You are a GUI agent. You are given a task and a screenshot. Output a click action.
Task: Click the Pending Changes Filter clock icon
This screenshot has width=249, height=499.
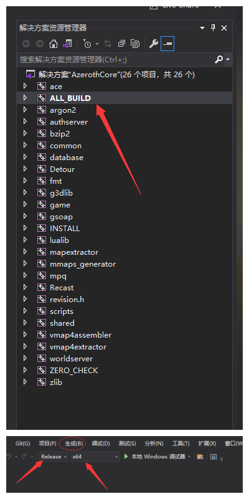(87, 44)
